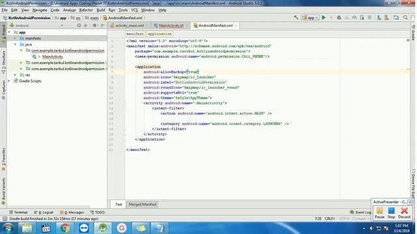
Task: Switch to Merged Manifest bottom tab
Action: click(x=142, y=204)
